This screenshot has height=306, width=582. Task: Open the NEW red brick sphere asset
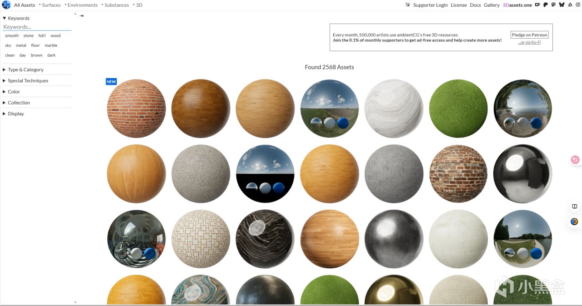tap(136, 109)
